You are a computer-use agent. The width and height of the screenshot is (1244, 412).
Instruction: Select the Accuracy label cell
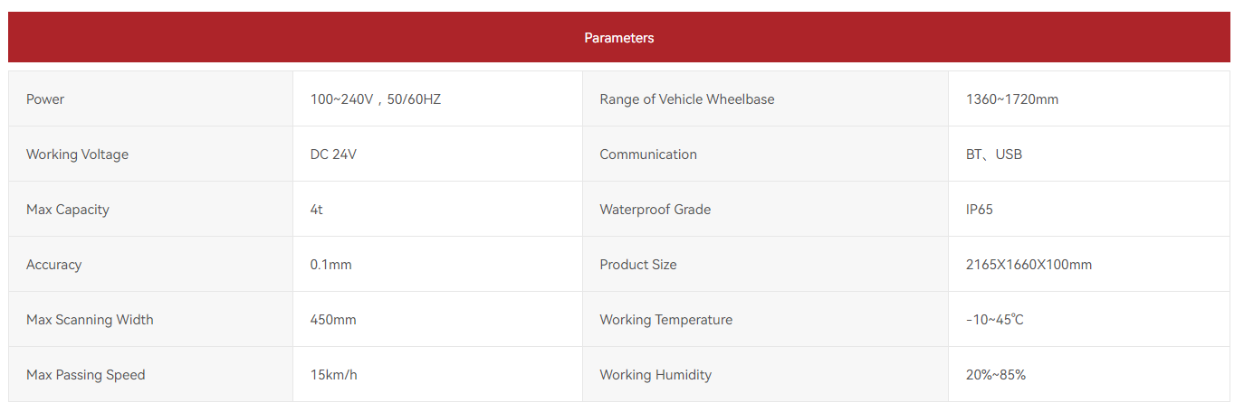(x=150, y=265)
